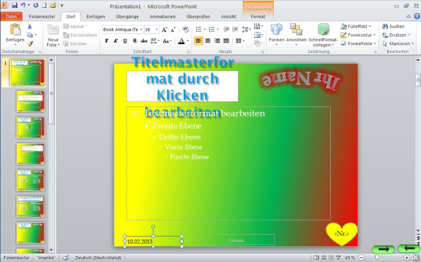Clear all formatting with the eraser icon

pyautogui.click(x=185, y=29)
